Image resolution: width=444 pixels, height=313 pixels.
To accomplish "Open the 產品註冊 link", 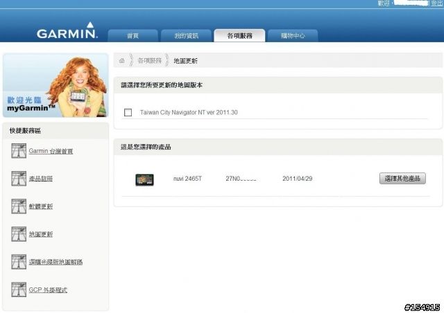I will 41,179.
